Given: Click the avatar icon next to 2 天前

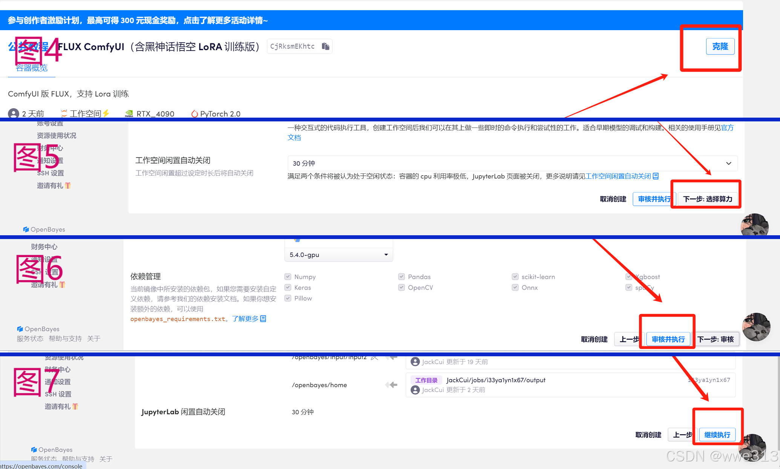Looking at the screenshot, I should 14,113.
